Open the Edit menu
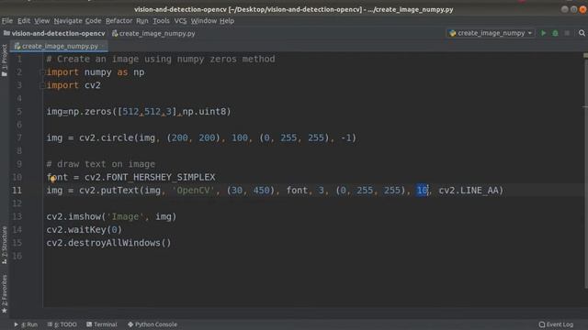The width and height of the screenshot is (588, 330). 24,21
